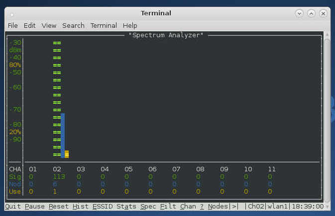Click the 18:39:00 clock in status bar
The image size is (335, 216).
pos(308,207)
